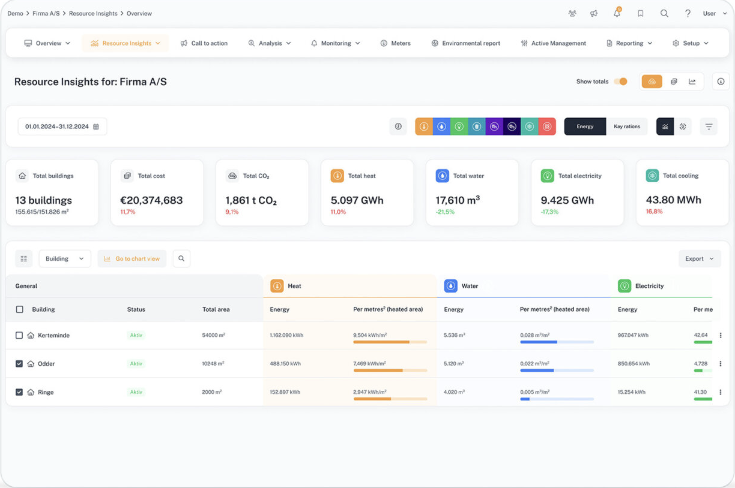Switch to the Key rations button
735x488 pixels.
[626, 126]
